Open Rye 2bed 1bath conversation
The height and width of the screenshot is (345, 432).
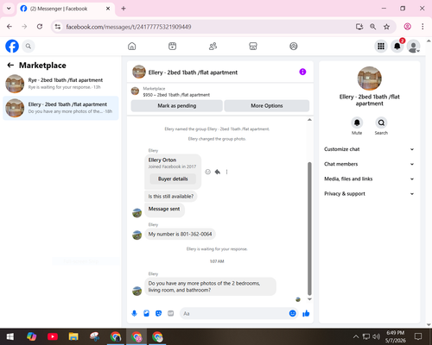pos(60,84)
